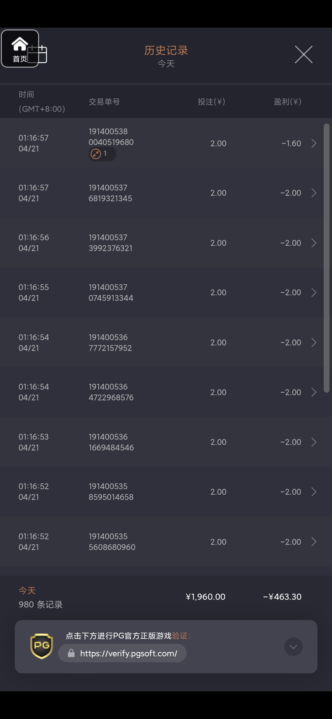Close the history records panel
Viewport: 332px width, 719px height.
tap(303, 55)
